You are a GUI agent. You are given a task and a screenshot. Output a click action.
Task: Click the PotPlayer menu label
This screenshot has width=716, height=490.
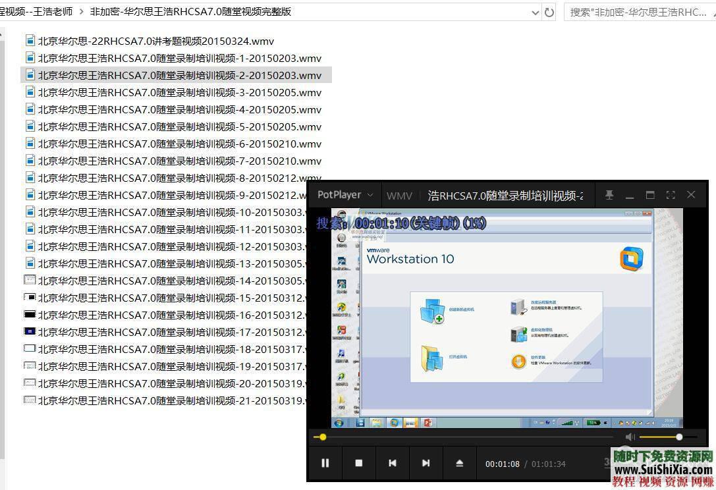click(x=339, y=194)
